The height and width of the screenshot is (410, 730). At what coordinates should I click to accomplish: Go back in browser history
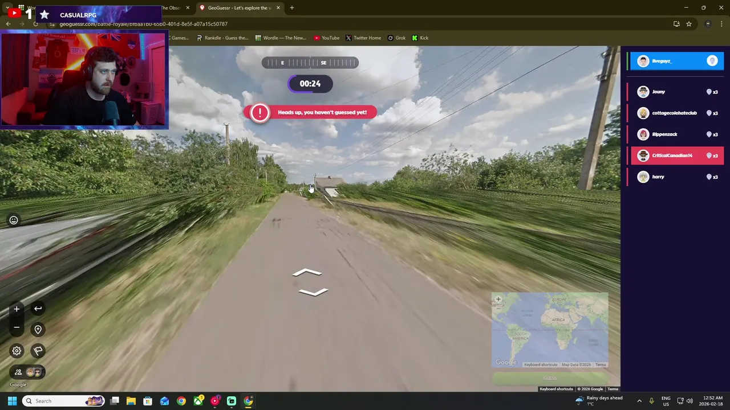[9, 24]
